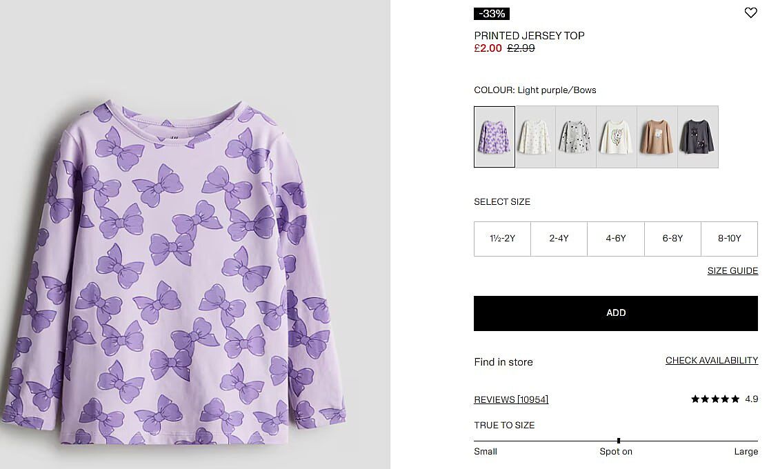Pick the grey spotted top colour option
769x469 pixels.
click(575, 137)
